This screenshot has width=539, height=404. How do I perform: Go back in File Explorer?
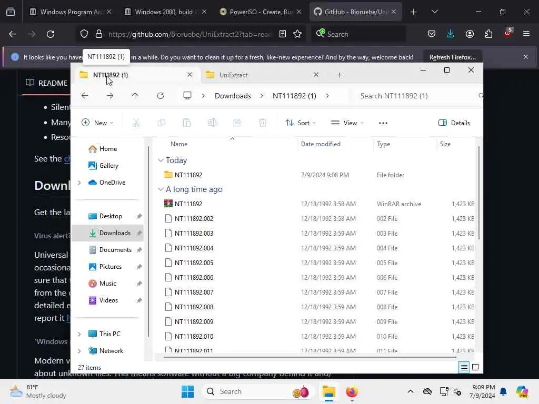tap(85, 96)
